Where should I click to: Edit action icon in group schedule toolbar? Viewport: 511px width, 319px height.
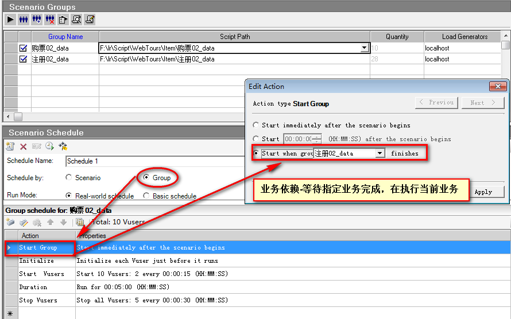pyautogui.click(x=24, y=222)
